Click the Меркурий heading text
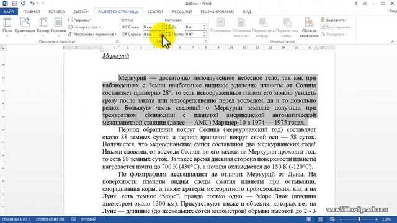 click(x=116, y=56)
